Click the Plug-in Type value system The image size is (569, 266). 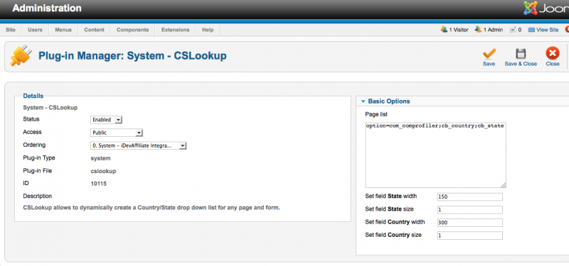100,158
